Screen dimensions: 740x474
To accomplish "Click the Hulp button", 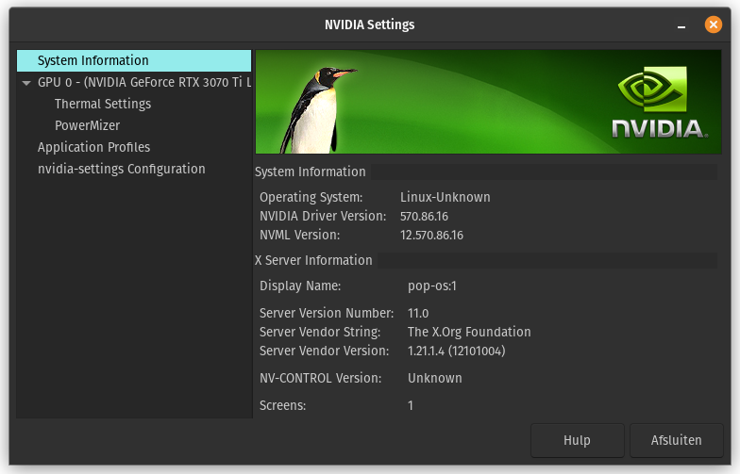I will (578, 441).
